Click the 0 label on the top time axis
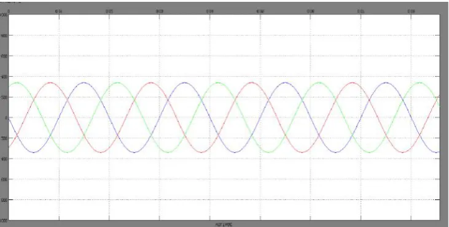This screenshot has width=449, height=227. point(9,12)
